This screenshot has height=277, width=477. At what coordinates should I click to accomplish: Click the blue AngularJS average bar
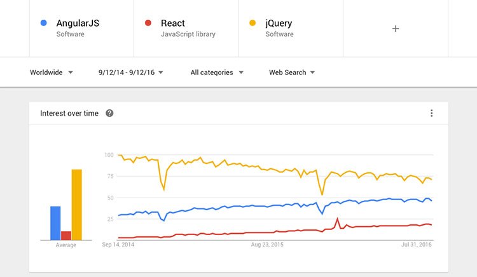pyautogui.click(x=55, y=223)
